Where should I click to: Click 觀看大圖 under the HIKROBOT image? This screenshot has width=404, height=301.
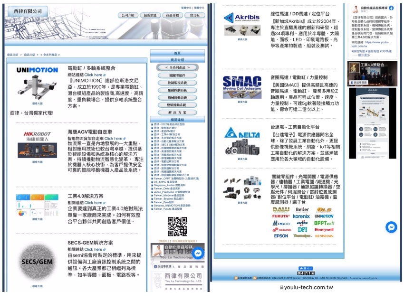point(38,162)
